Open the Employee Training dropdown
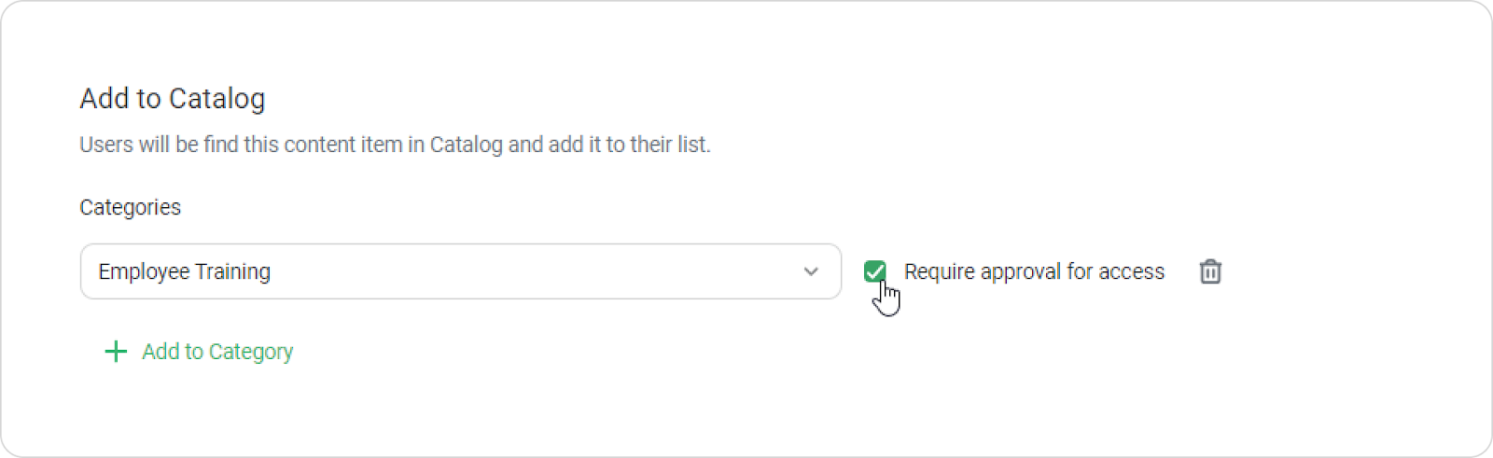This screenshot has height=458, width=1493. click(x=460, y=271)
